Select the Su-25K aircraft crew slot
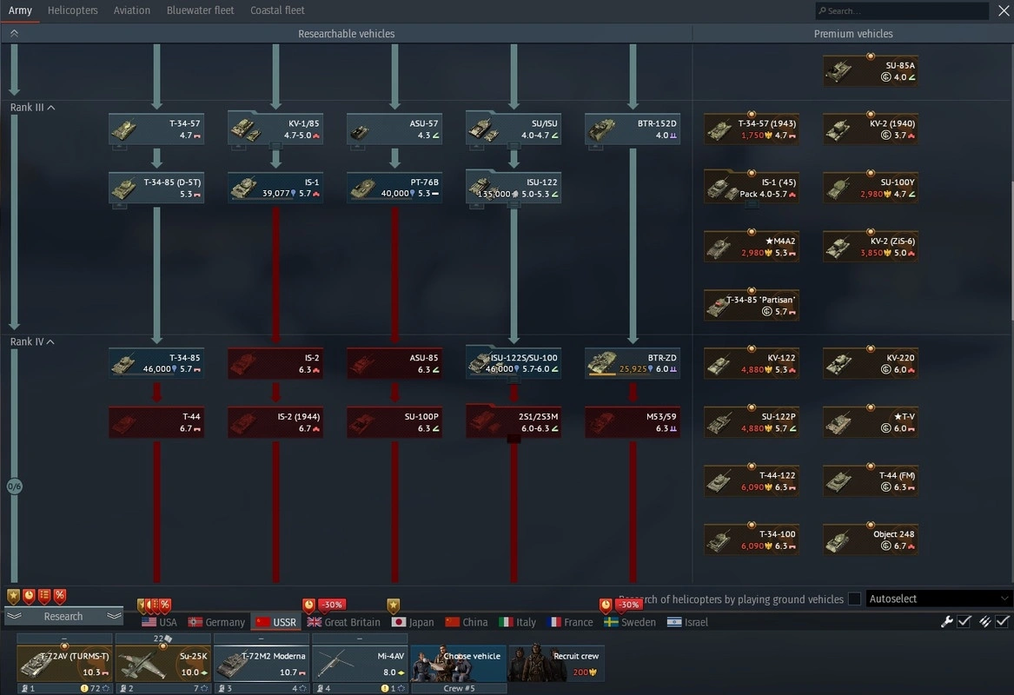The width and height of the screenshot is (1014, 695). tap(163, 663)
